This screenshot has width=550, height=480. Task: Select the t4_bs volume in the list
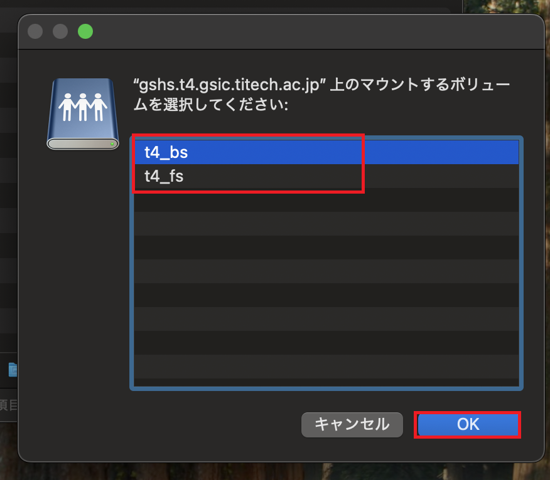tap(166, 152)
